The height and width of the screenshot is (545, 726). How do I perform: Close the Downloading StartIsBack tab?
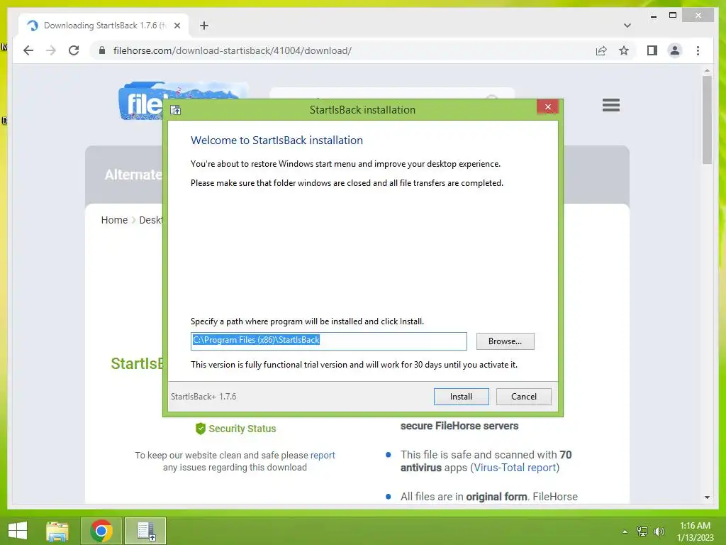pyautogui.click(x=177, y=26)
